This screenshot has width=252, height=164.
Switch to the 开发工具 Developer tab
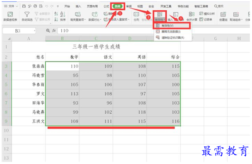(166, 6)
